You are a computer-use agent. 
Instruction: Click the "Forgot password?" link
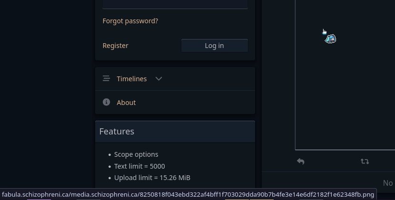(x=130, y=21)
